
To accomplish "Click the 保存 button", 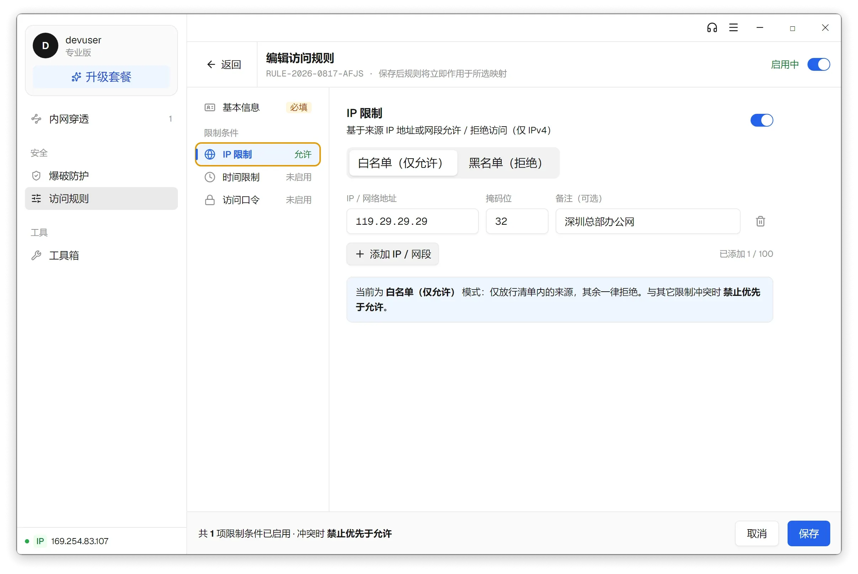I will coord(808,533).
